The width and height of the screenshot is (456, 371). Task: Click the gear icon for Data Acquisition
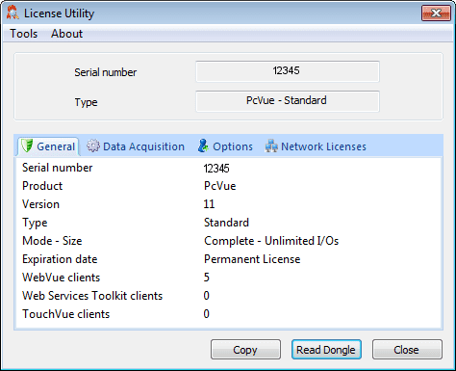click(93, 146)
